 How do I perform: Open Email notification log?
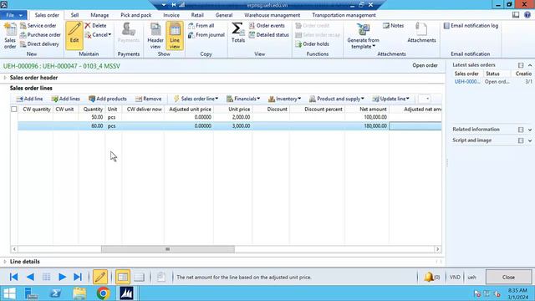471,26
